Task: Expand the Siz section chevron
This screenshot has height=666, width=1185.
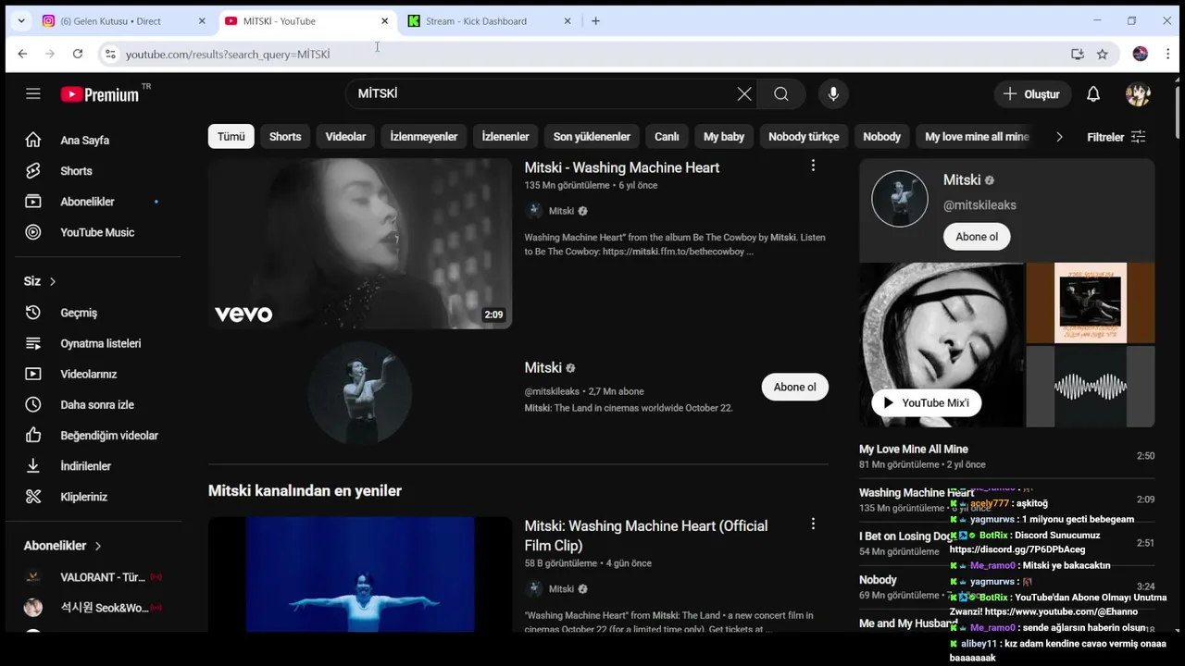Action: click(53, 281)
